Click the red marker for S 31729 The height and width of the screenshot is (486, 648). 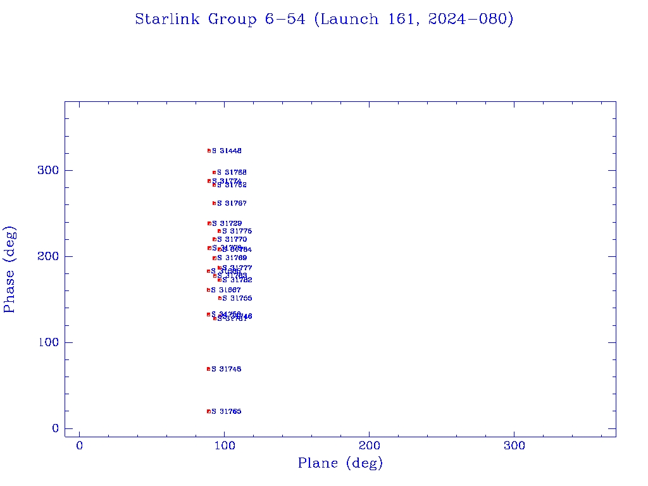pyautogui.click(x=209, y=223)
